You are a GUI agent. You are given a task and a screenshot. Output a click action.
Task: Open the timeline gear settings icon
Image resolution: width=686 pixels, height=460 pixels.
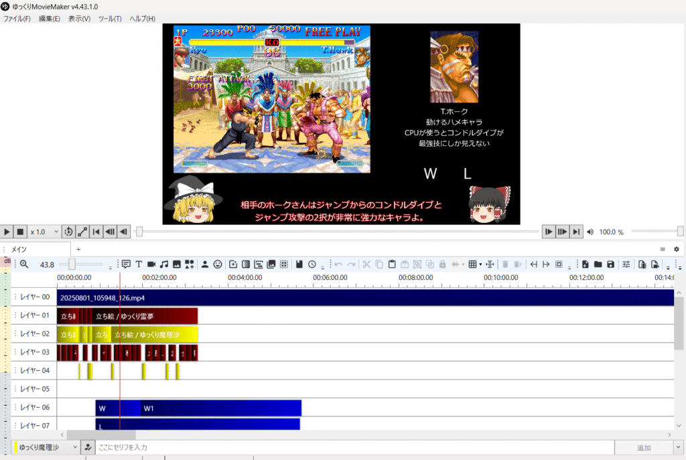[x=677, y=249]
